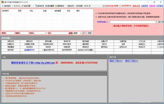Select the 石墓迷阵 cell
This screenshot has height=104, width=164.
pos(67,47)
